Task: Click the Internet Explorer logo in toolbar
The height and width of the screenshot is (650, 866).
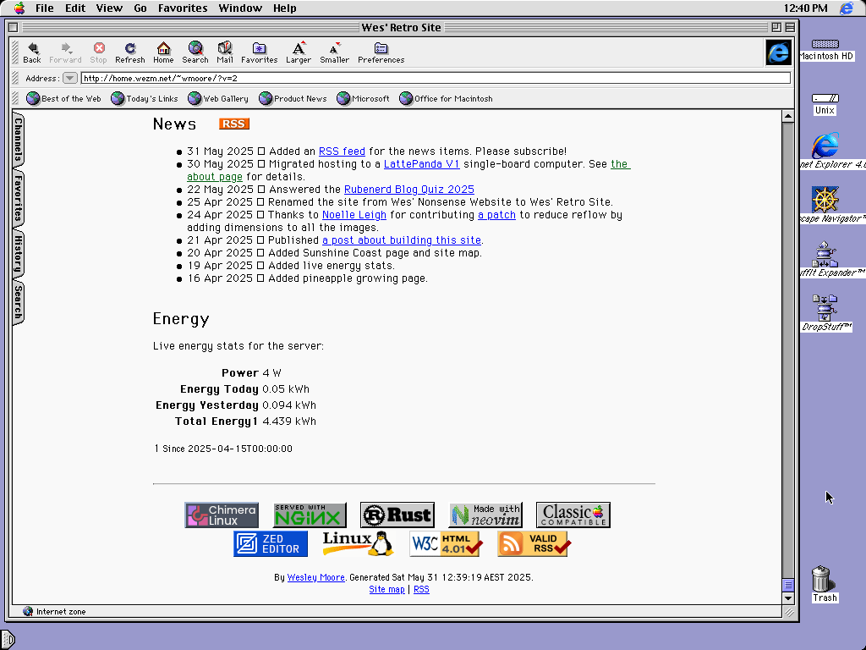Action: point(779,52)
